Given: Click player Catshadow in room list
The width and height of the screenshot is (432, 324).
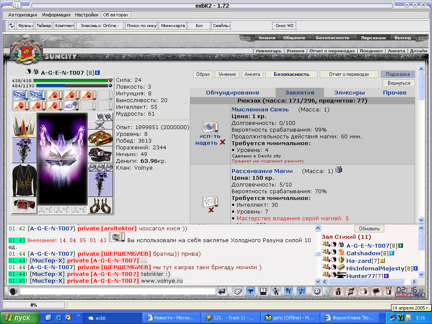Looking at the screenshot, I should 363,253.
